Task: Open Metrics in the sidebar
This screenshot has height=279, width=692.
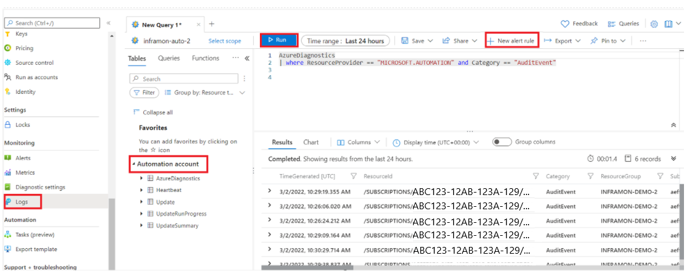Action: tap(25, 173)
